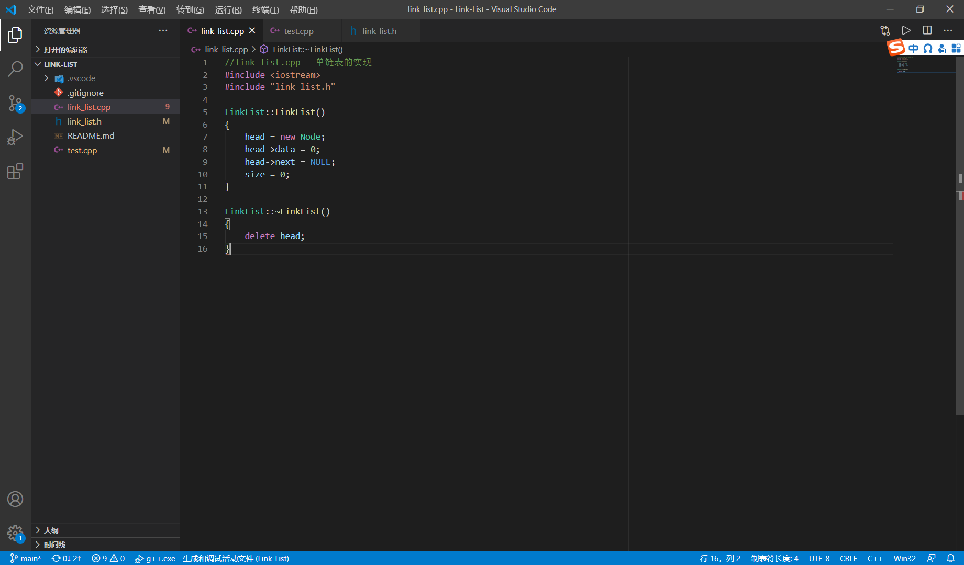The image size is (964, 565).
Task: Click link_list.cpp in the breadcrumb
Action: [226, 49]
